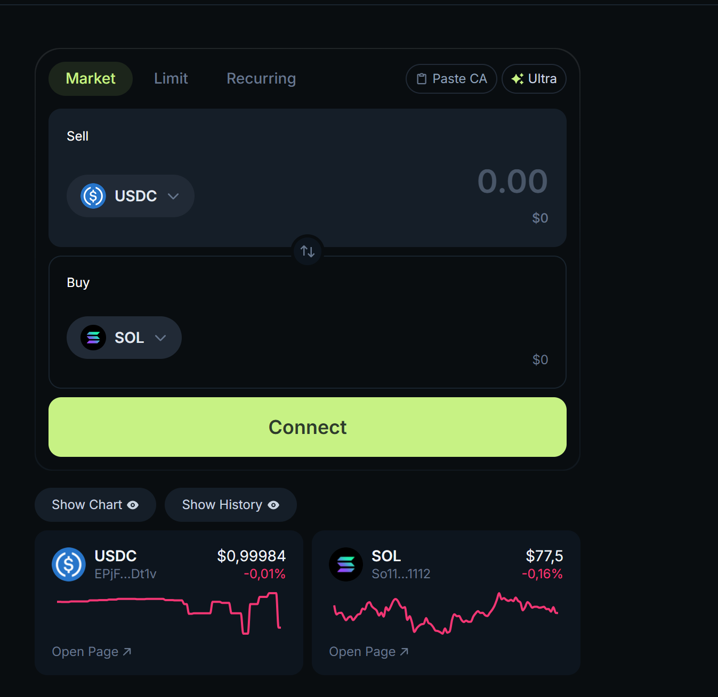This screenshot has width=718, height=697.
Task: Click the swap direction arrows icon
Action: point(308,250)
